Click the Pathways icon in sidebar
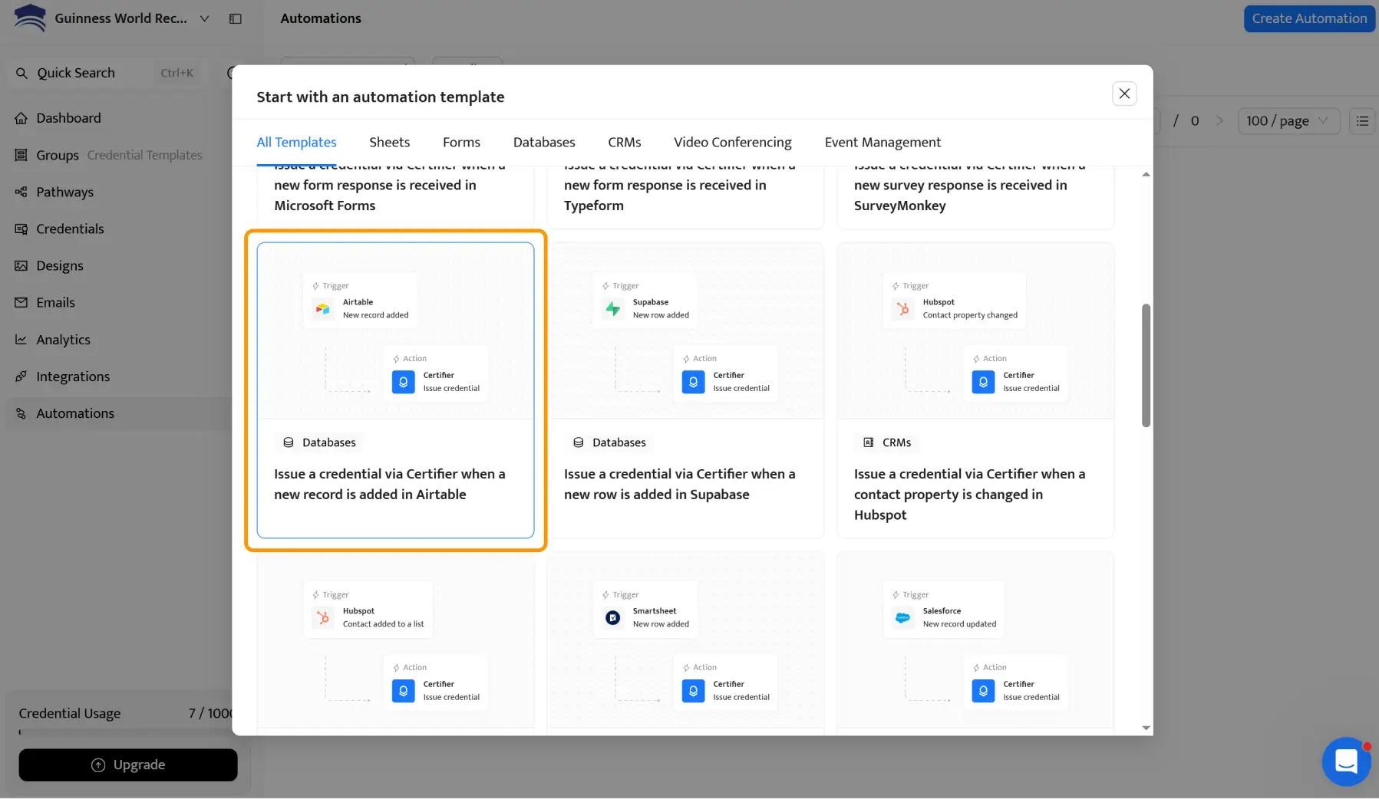Image resolution: width=1379 pixels, height=799 pixels. click(x=21, y=192)
